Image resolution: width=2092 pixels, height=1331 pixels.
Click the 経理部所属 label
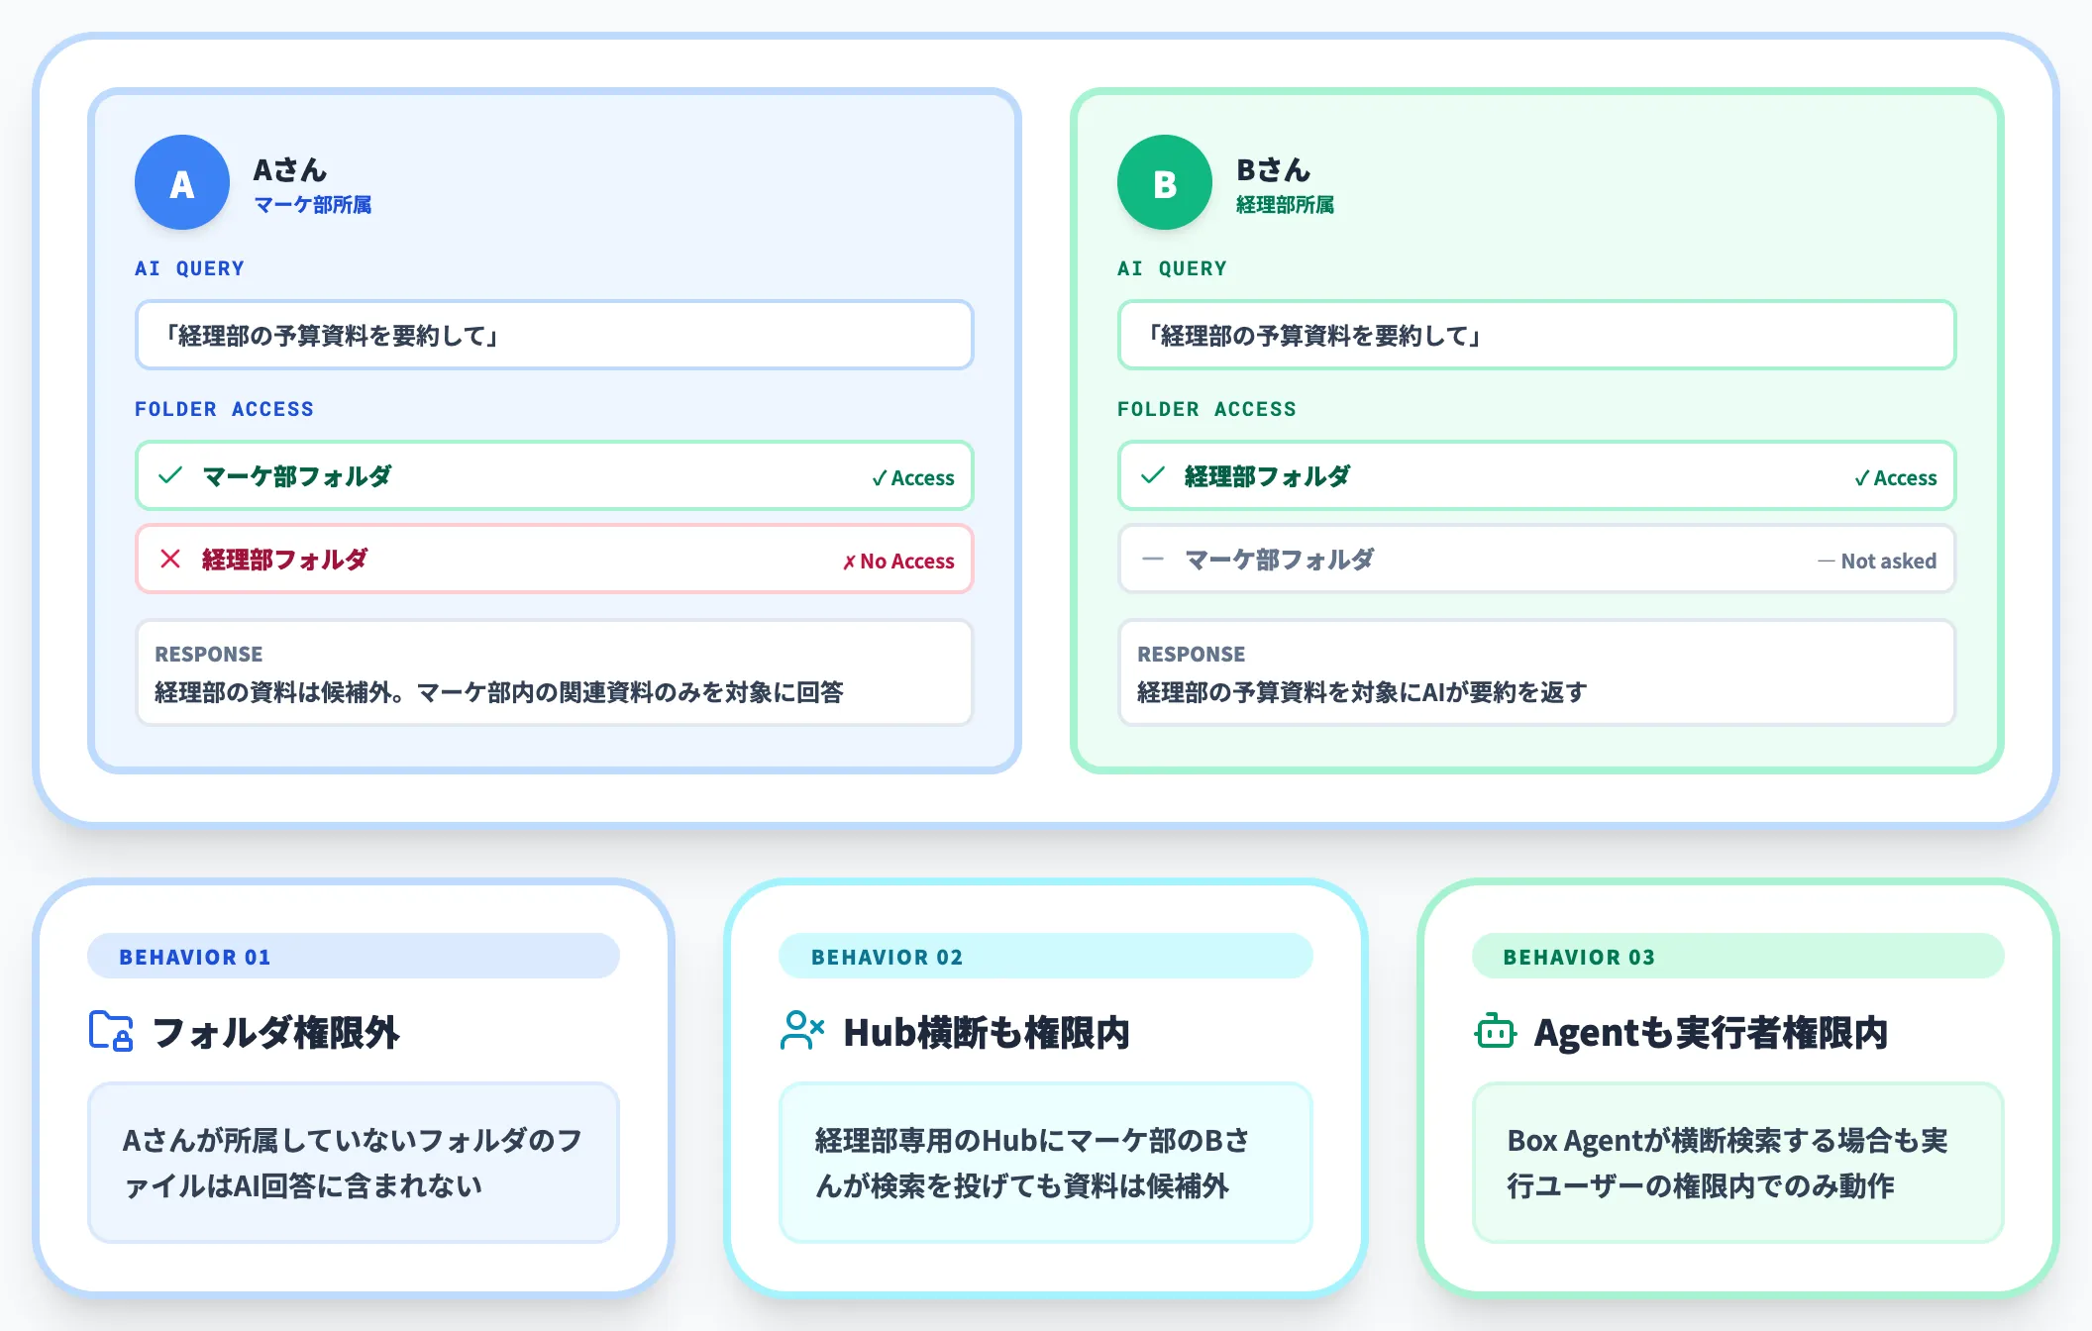[x=1285, y=205]
